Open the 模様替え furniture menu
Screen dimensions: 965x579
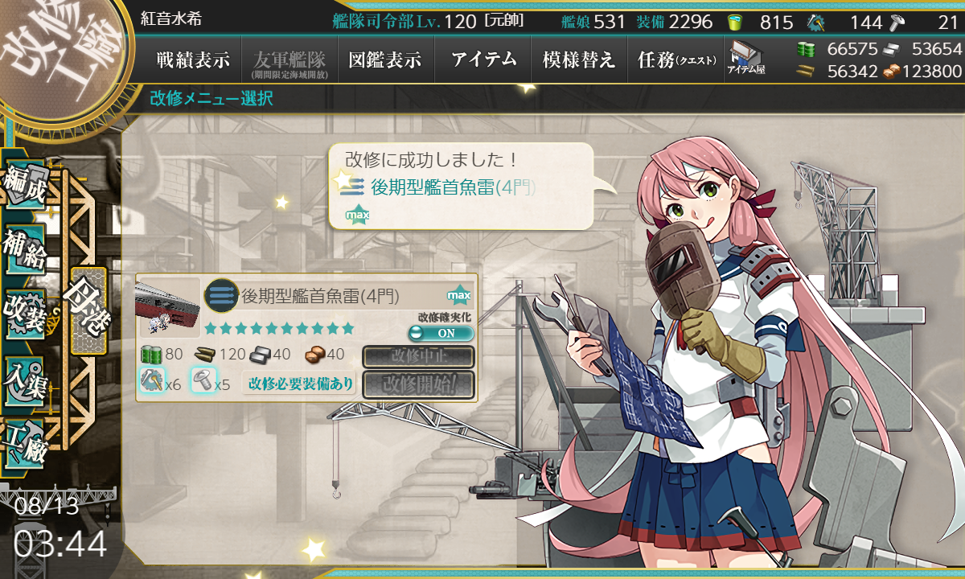point(579,60)
